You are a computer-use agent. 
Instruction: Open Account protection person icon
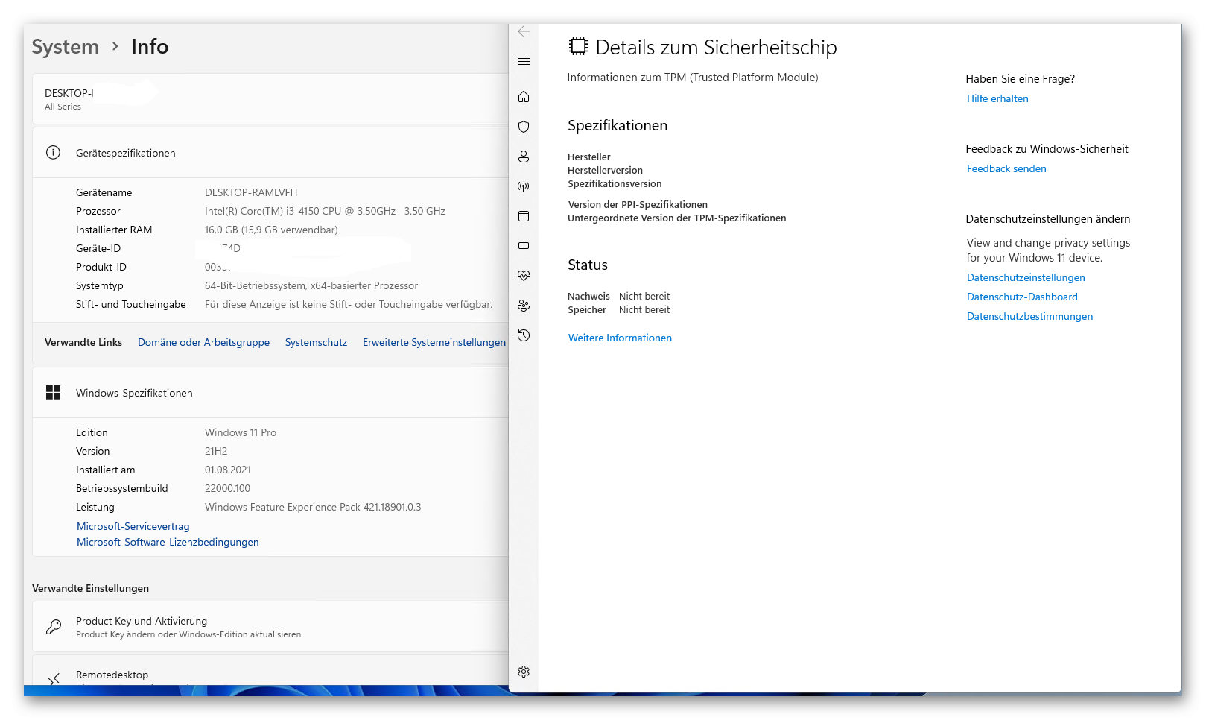pyautogui.click(x=524, y=157)
